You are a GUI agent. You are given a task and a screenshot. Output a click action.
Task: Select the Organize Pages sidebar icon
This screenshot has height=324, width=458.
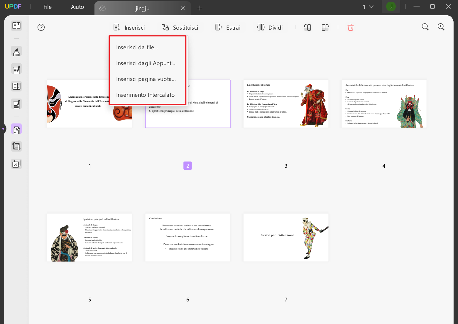pos(16,129)
